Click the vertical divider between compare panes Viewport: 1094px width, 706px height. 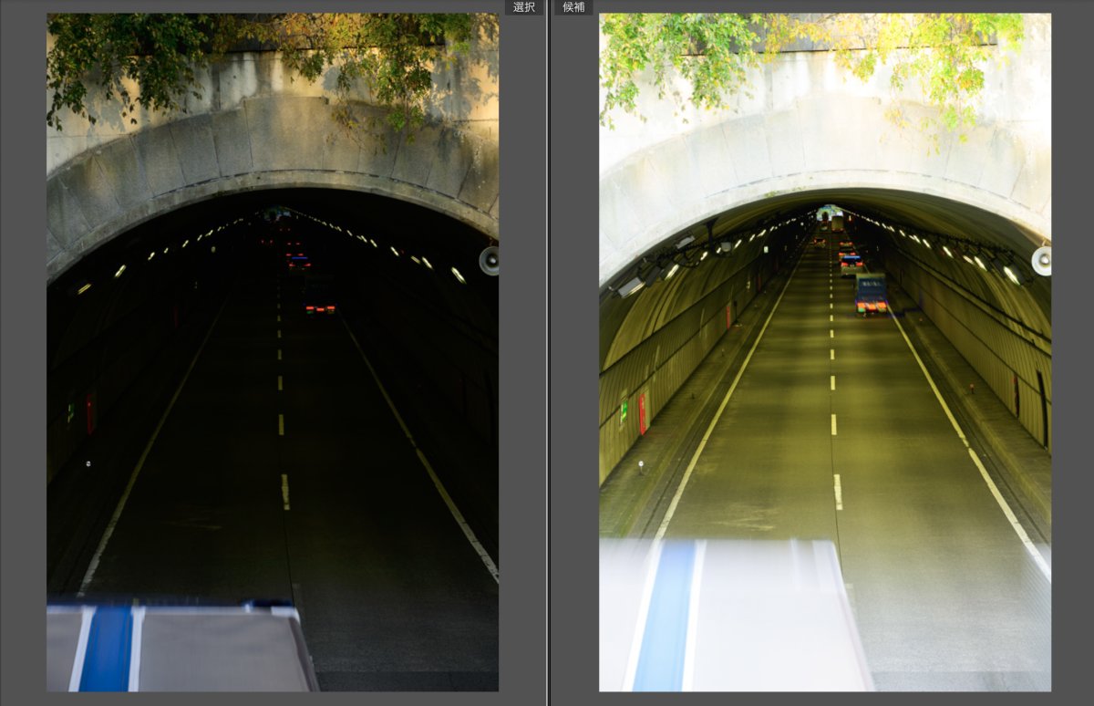pyautogui.click(x=548, y=365)
